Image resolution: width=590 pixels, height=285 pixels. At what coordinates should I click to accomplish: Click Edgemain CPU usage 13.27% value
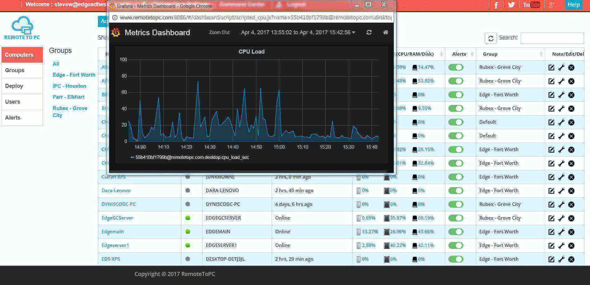(x=370, y=231)
